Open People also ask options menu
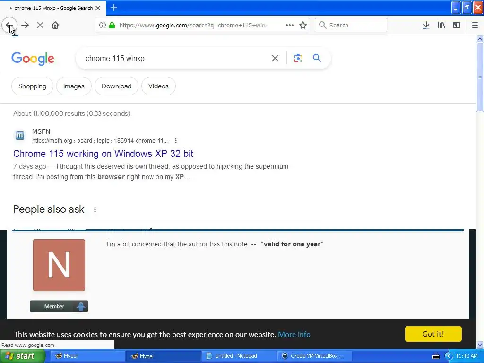The width and height of the screenshot is (484, 363). coord(95,209)
